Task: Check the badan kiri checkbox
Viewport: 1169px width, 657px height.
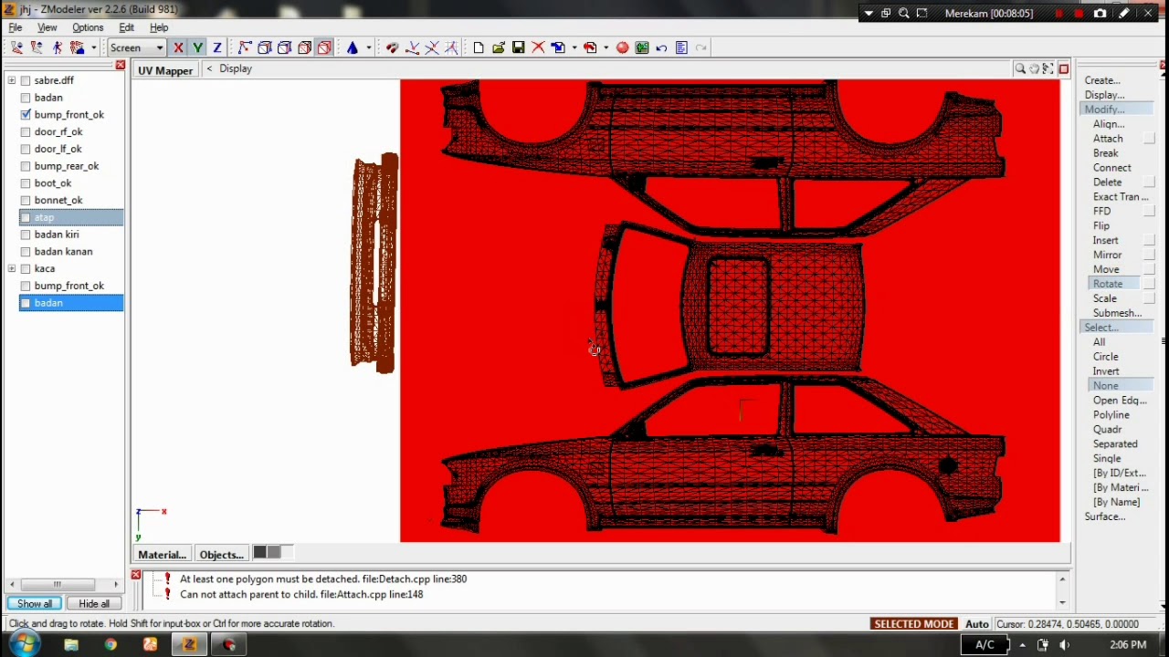Action: coord(26,235)
